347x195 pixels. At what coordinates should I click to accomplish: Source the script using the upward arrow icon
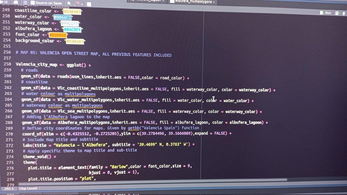click(x=344, y=13)
